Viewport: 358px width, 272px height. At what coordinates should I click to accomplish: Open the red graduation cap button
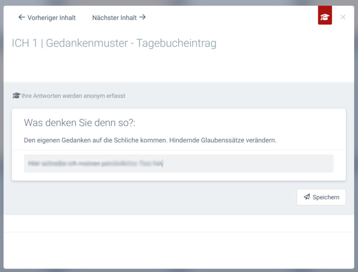coord(325,17)
